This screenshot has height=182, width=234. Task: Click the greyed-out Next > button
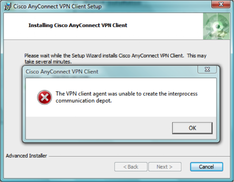[165, 167]
